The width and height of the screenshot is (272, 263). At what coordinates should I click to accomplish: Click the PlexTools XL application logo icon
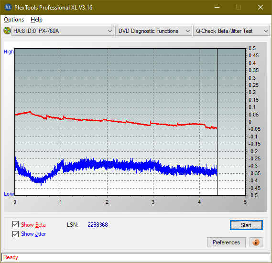(x=8, y=7)
